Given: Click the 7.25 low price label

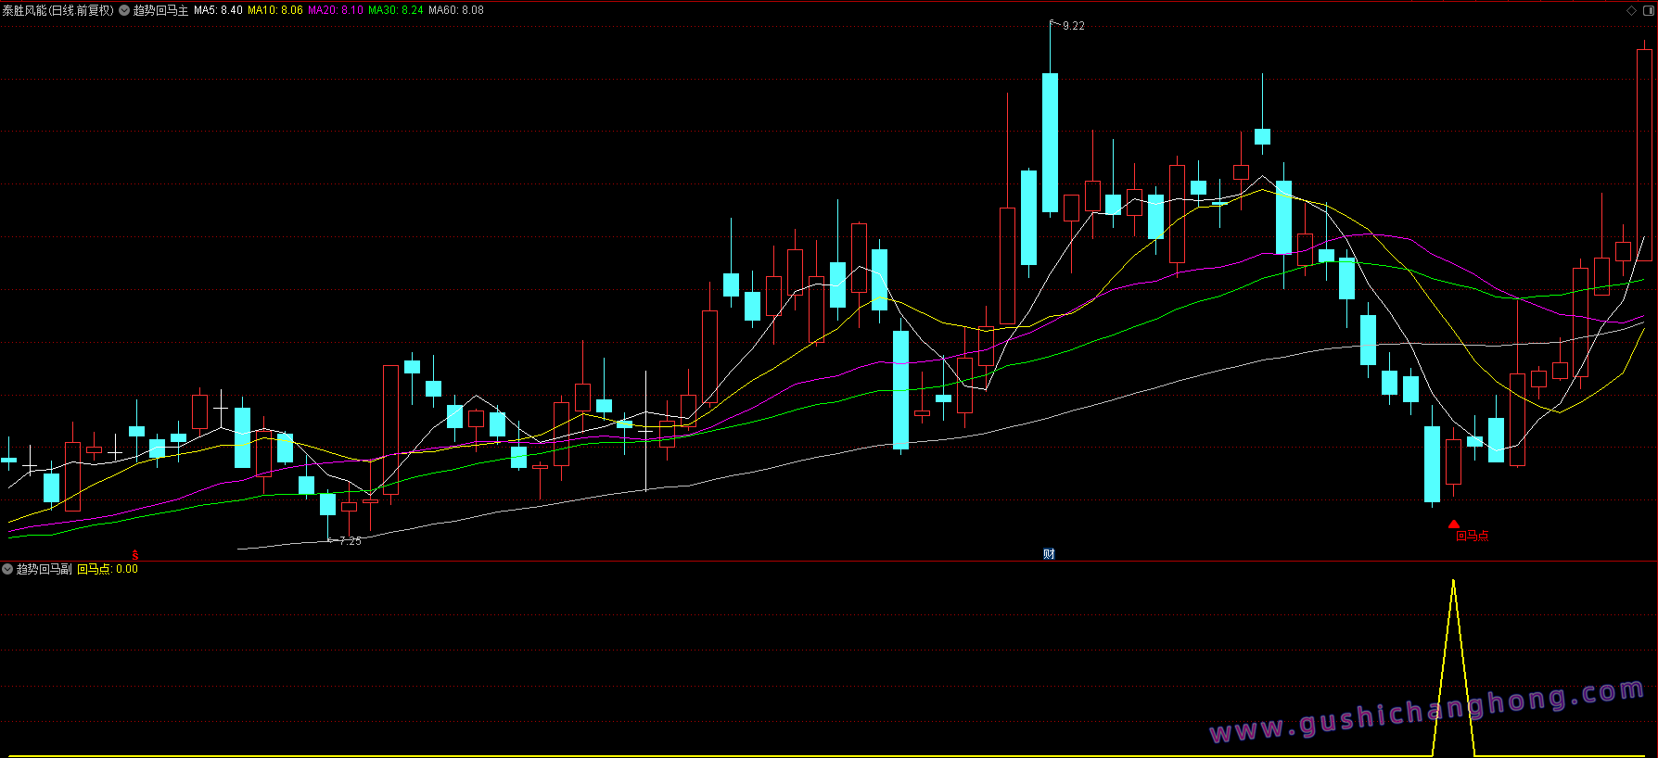Looking at the screenshot, I should [x=350, y=541].
